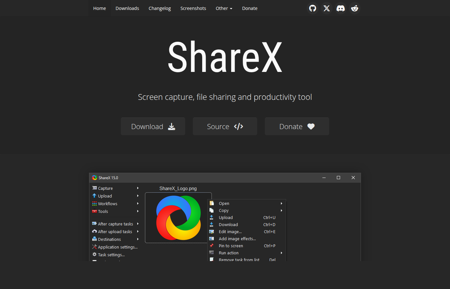The height and width of the screenshot is (289, 450).
Task: Expand the Other menu in the navigation bar
Action: (x=224, y=8)
